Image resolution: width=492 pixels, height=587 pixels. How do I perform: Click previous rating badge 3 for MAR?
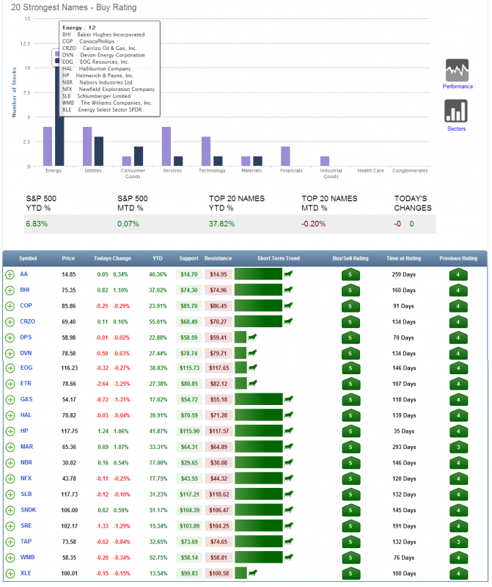[x=458, y=447]
